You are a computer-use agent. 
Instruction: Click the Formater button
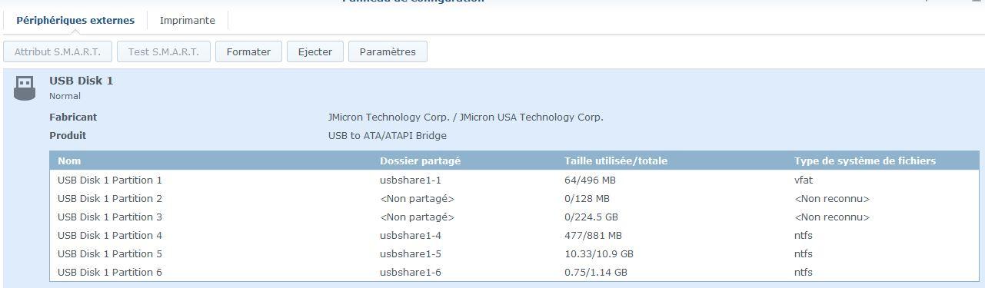click(248, 51)
